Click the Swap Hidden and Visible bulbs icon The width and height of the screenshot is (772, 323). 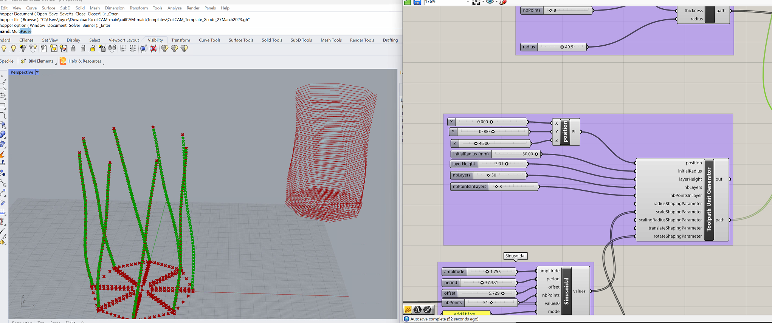click(33, 48)
